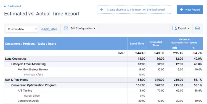Click Russo, Ethan's spent time 8:00

pos(143,96)
